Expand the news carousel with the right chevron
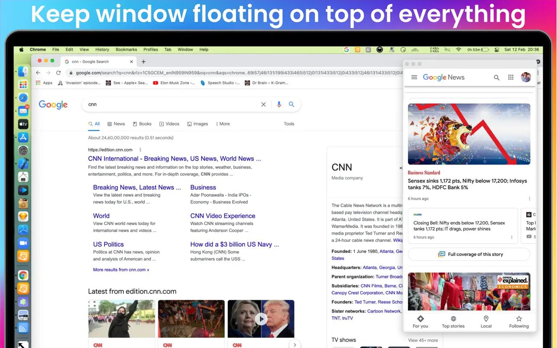Image resolution: width=557 pixels, height=348 pixels. click(x=295, y=344)
